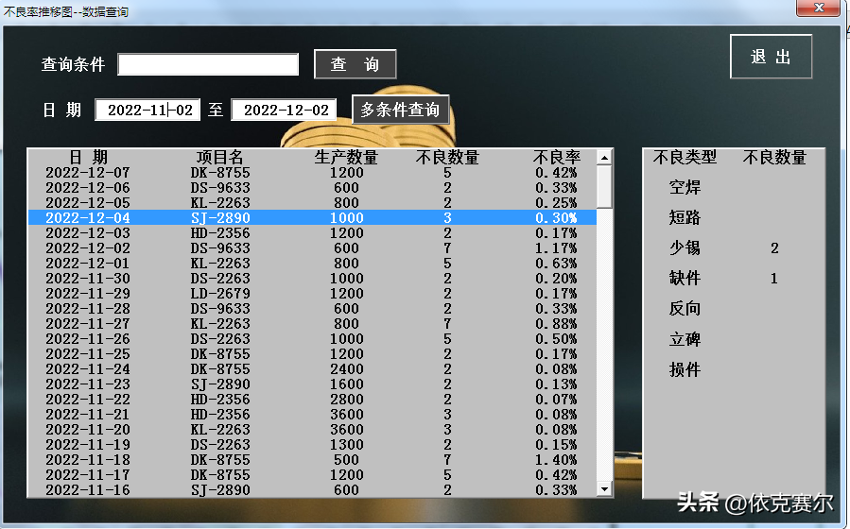Select the 2022-11-30 DS-2263 row
Image resolution: width=850 pixels, height=529 pixels.
point(312,279)
